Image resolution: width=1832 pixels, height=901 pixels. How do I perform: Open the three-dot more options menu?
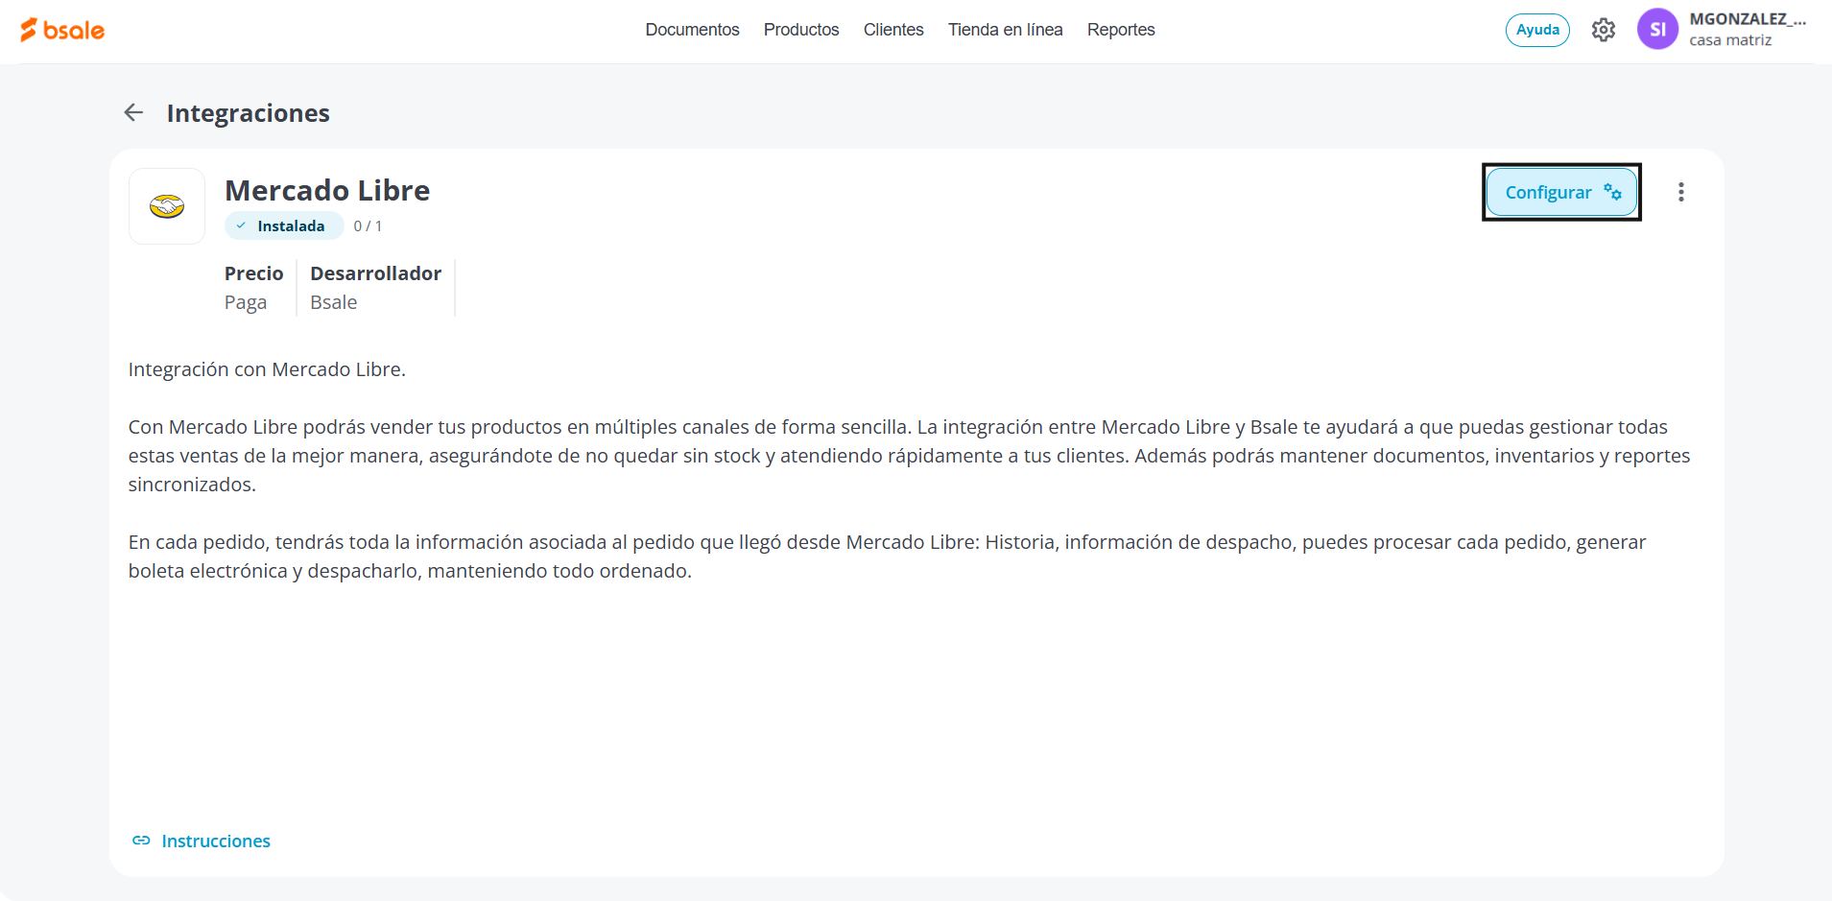[x=1680, y=192]
